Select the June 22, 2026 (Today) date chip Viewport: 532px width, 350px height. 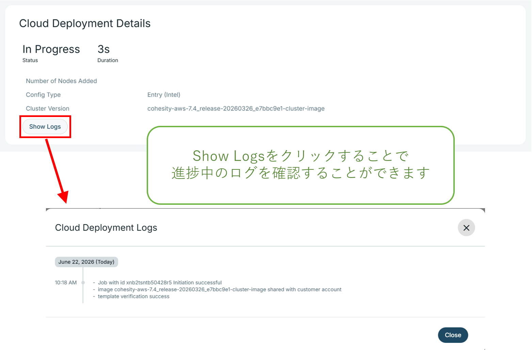86,262
